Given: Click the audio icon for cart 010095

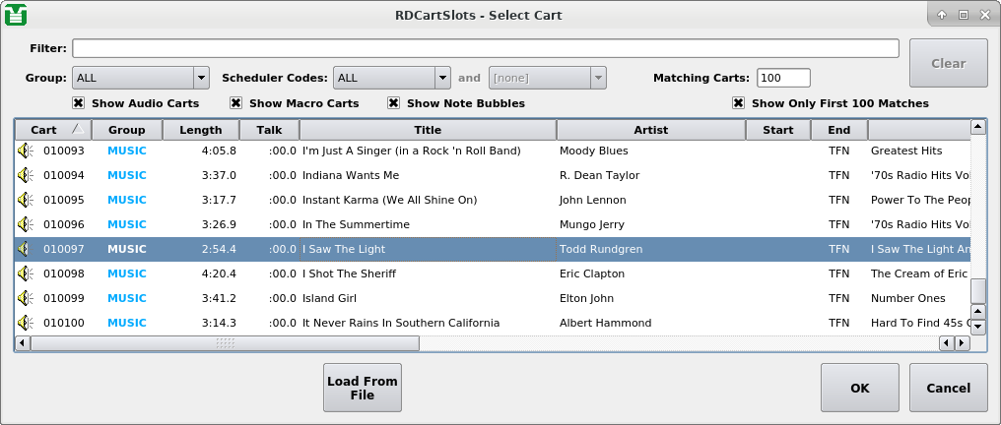Looking at the screenshot, I should 25,201.
